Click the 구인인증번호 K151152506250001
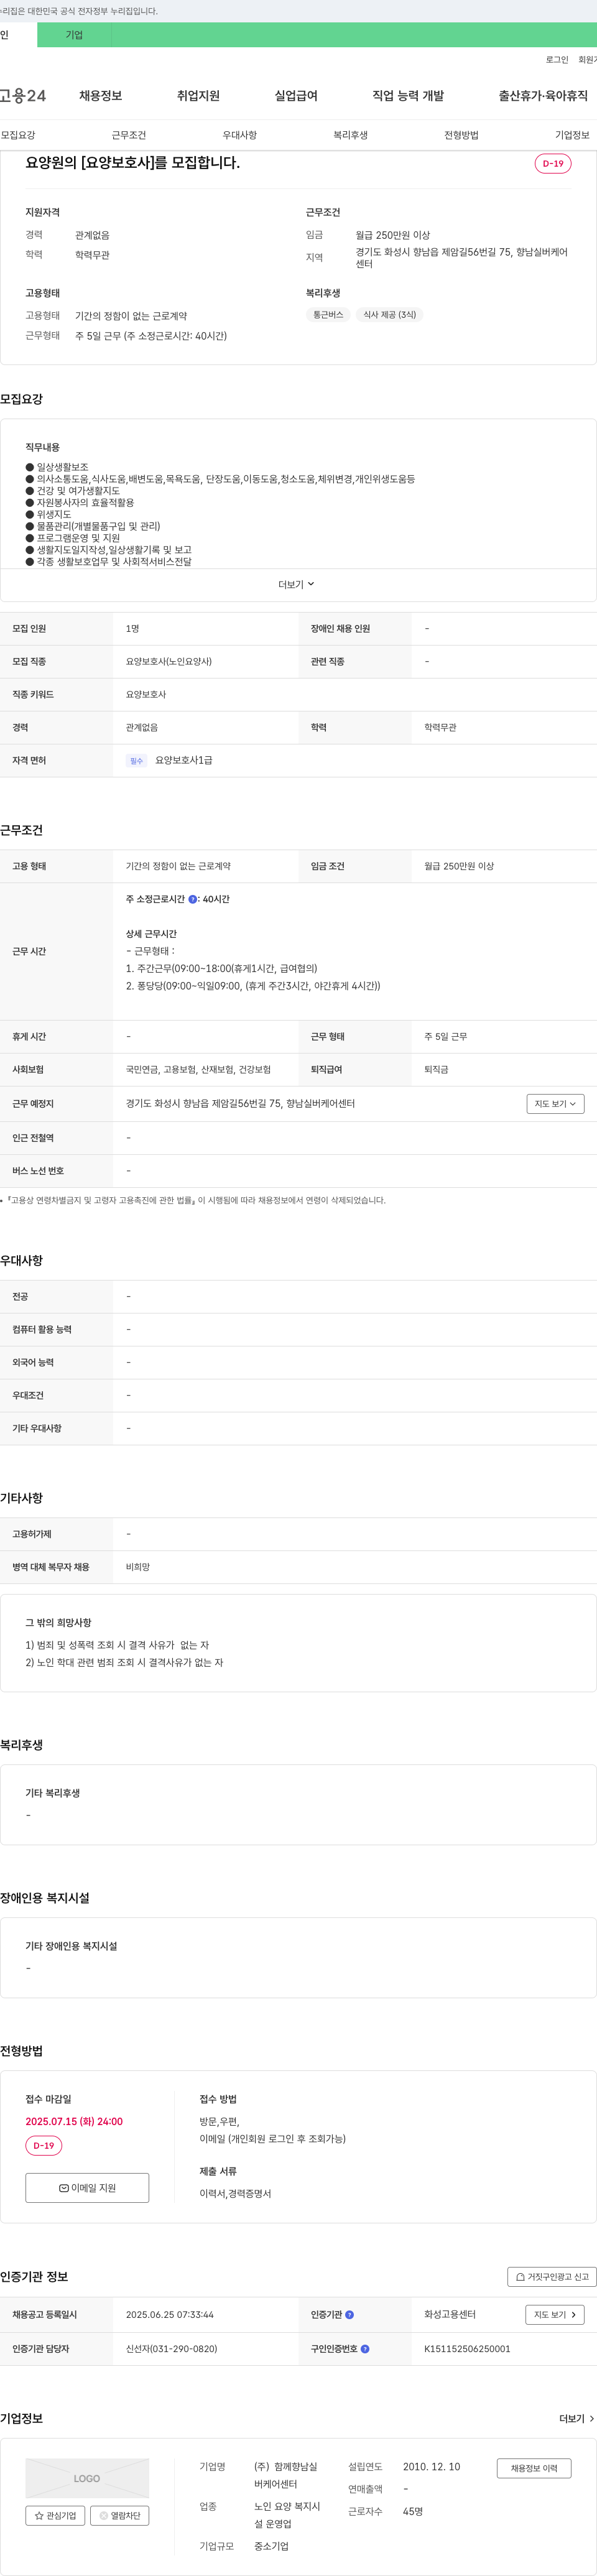Image resolution: width=597 pixels, height=2576 pixels. [467, 2348]
